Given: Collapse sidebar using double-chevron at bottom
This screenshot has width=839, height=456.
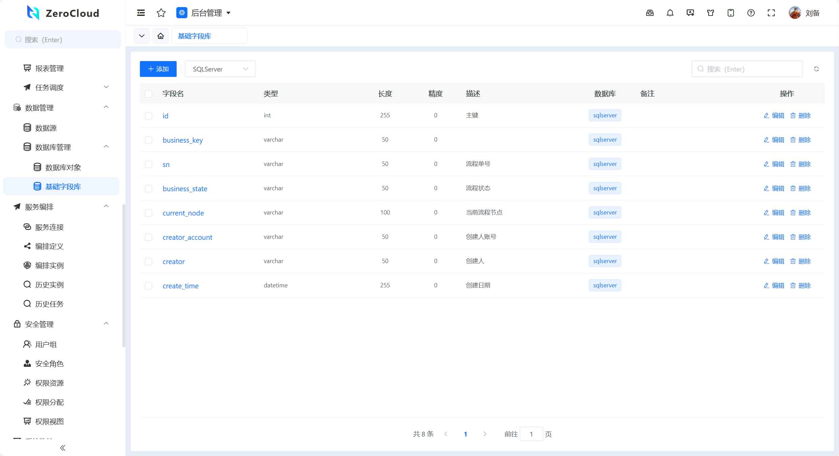Looking at the screenshot, I should pos(63,448).
